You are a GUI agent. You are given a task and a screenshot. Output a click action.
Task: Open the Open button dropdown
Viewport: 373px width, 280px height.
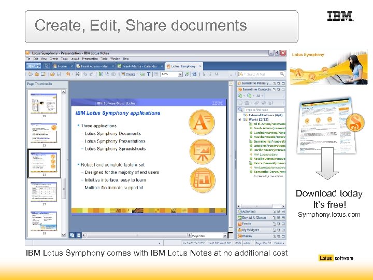pos(39,66)
